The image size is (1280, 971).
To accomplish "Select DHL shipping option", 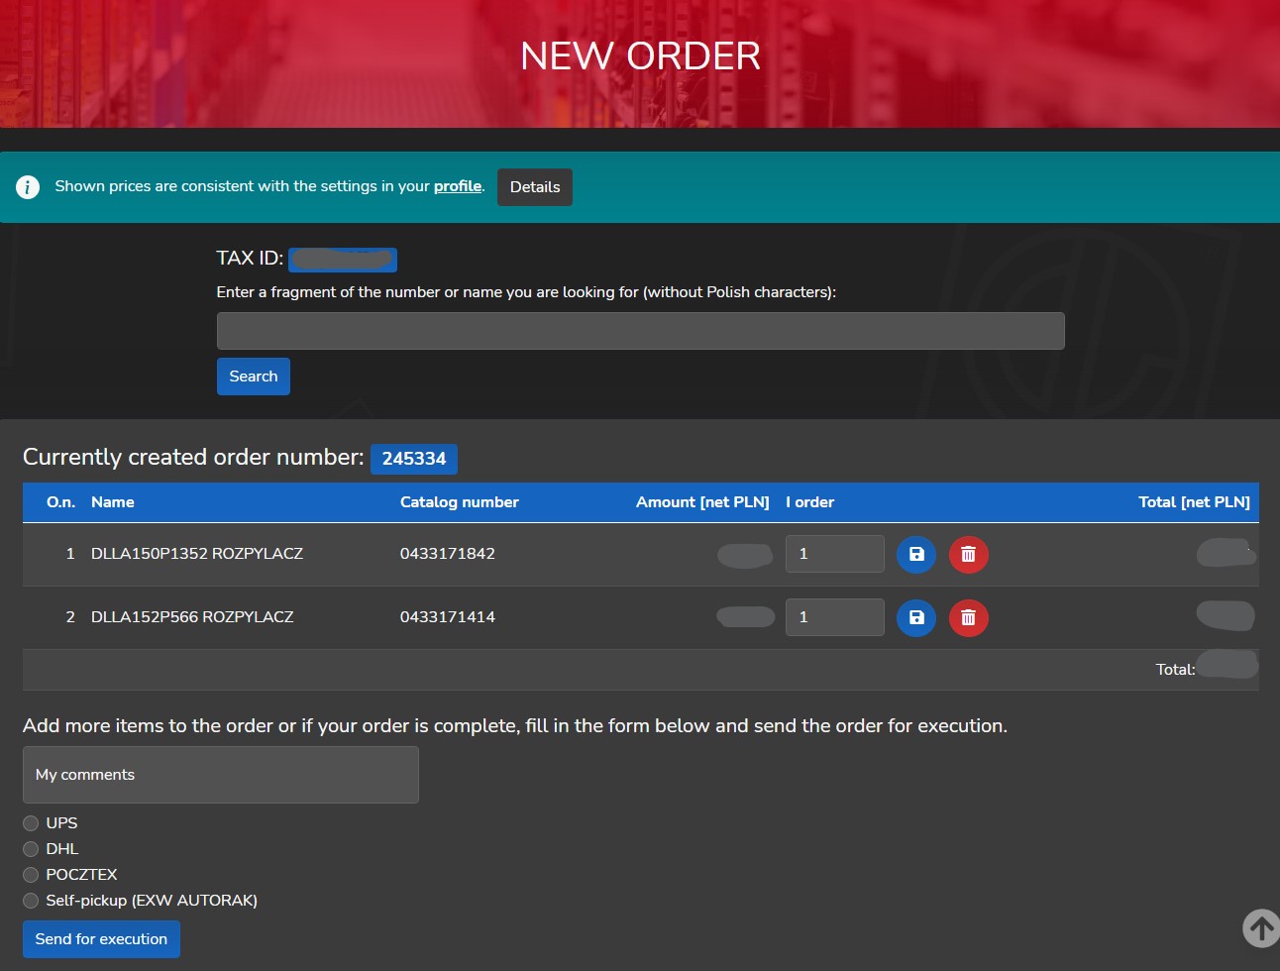I will [x=31, y=849].
